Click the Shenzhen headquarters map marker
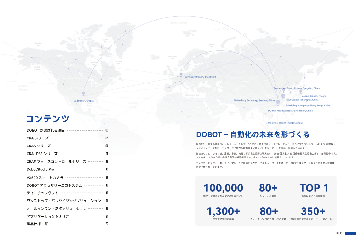The width and height of the screenshot is (356, 243). tap(278, 102)
